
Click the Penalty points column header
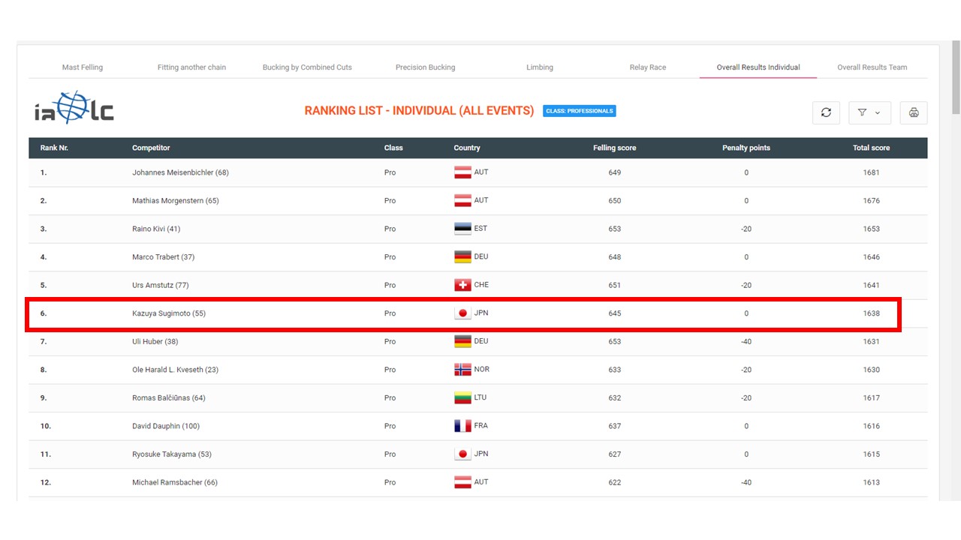click(x=746, y=148)
